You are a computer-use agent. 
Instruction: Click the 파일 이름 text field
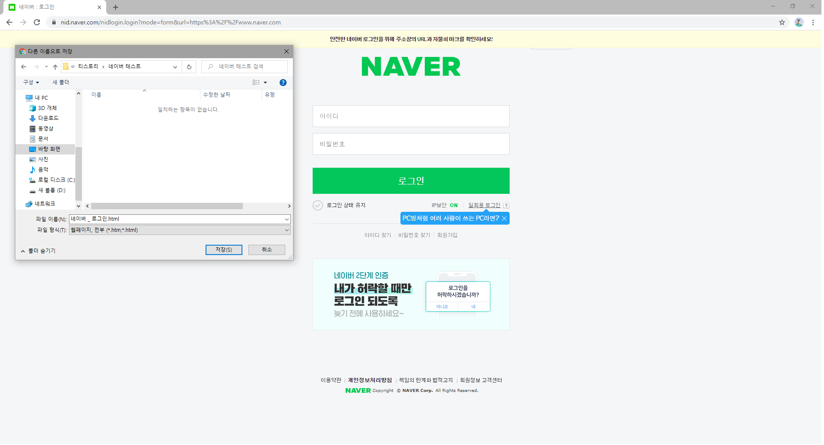point(176,219)
